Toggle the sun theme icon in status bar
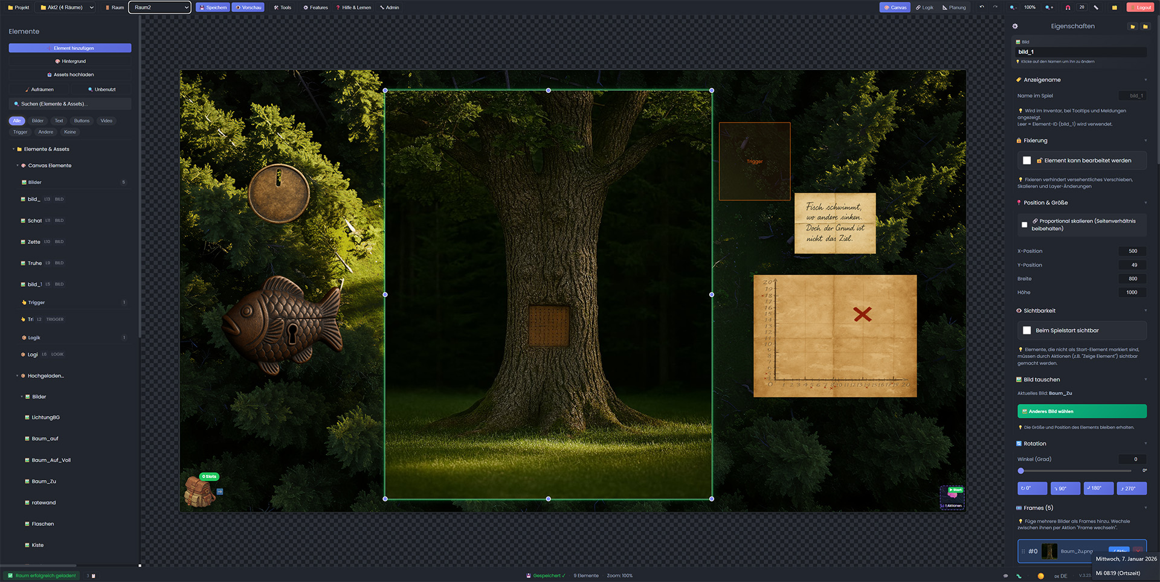This screenshot has width=1160, height=582. 1040,576
